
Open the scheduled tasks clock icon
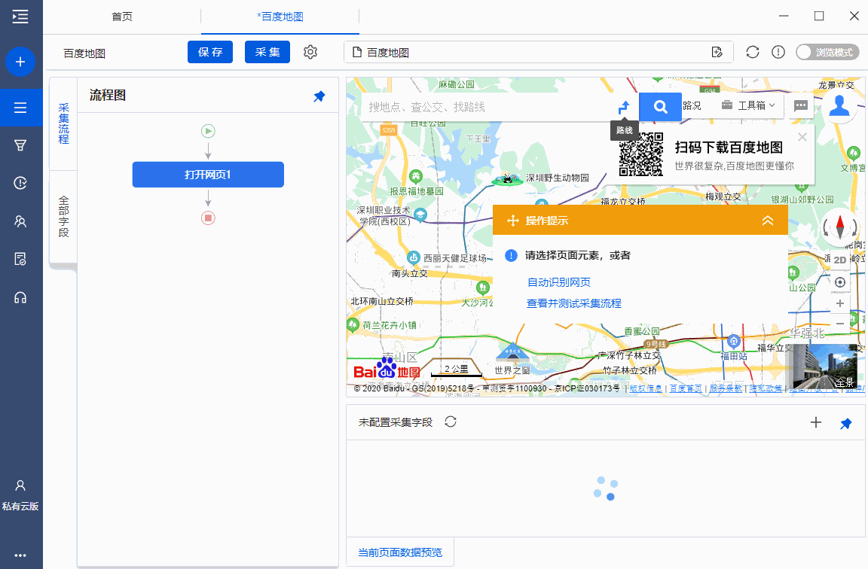pyautogui.click(x=20, y=183)
